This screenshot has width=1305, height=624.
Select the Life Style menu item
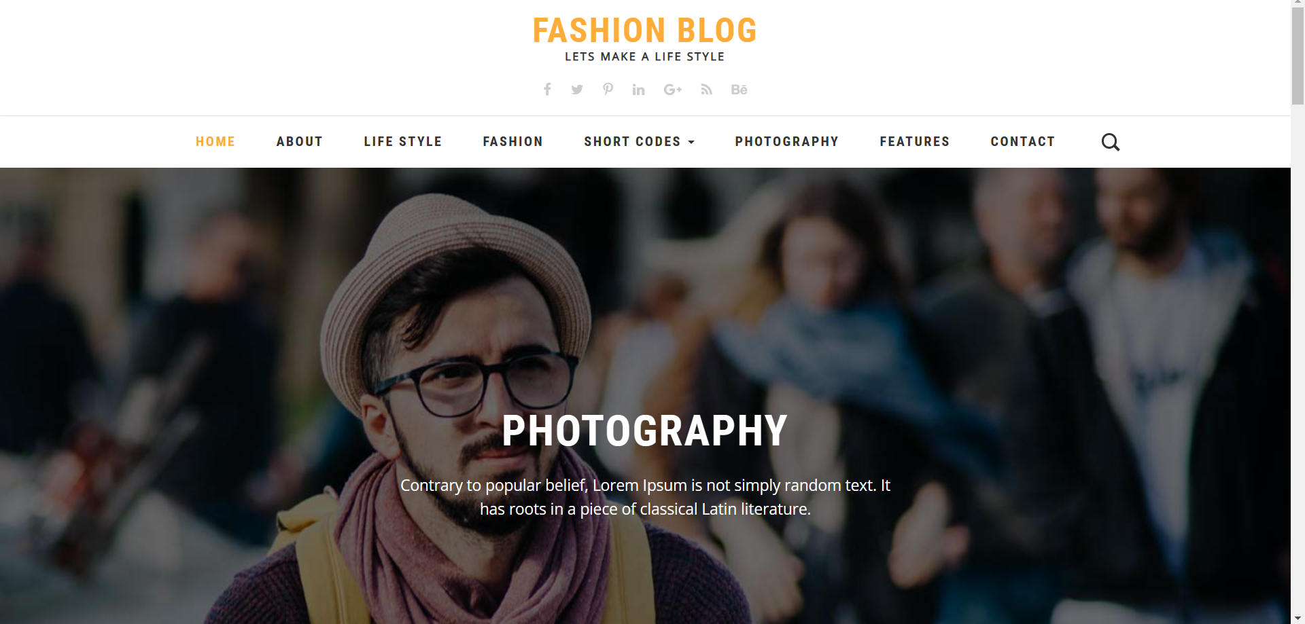(x=402, y=142)
